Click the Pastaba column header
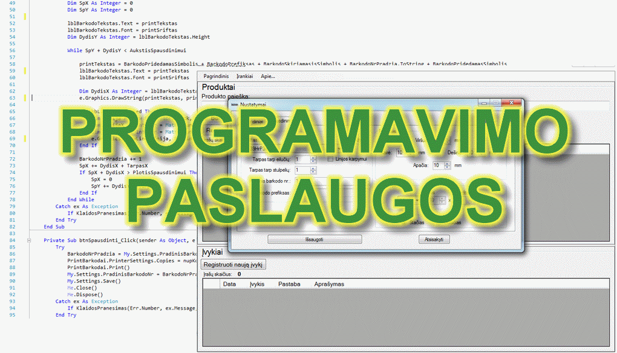Viewport: 617px width, 353px height. point(289,283)
